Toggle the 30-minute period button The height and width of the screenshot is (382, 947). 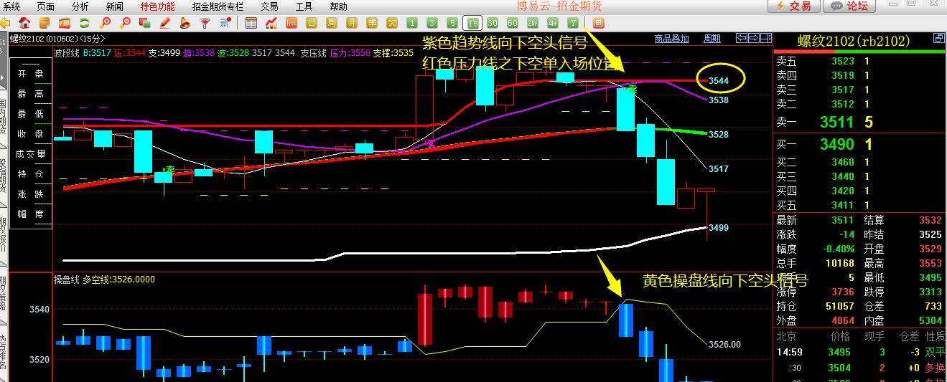click(x=493, y=23)
